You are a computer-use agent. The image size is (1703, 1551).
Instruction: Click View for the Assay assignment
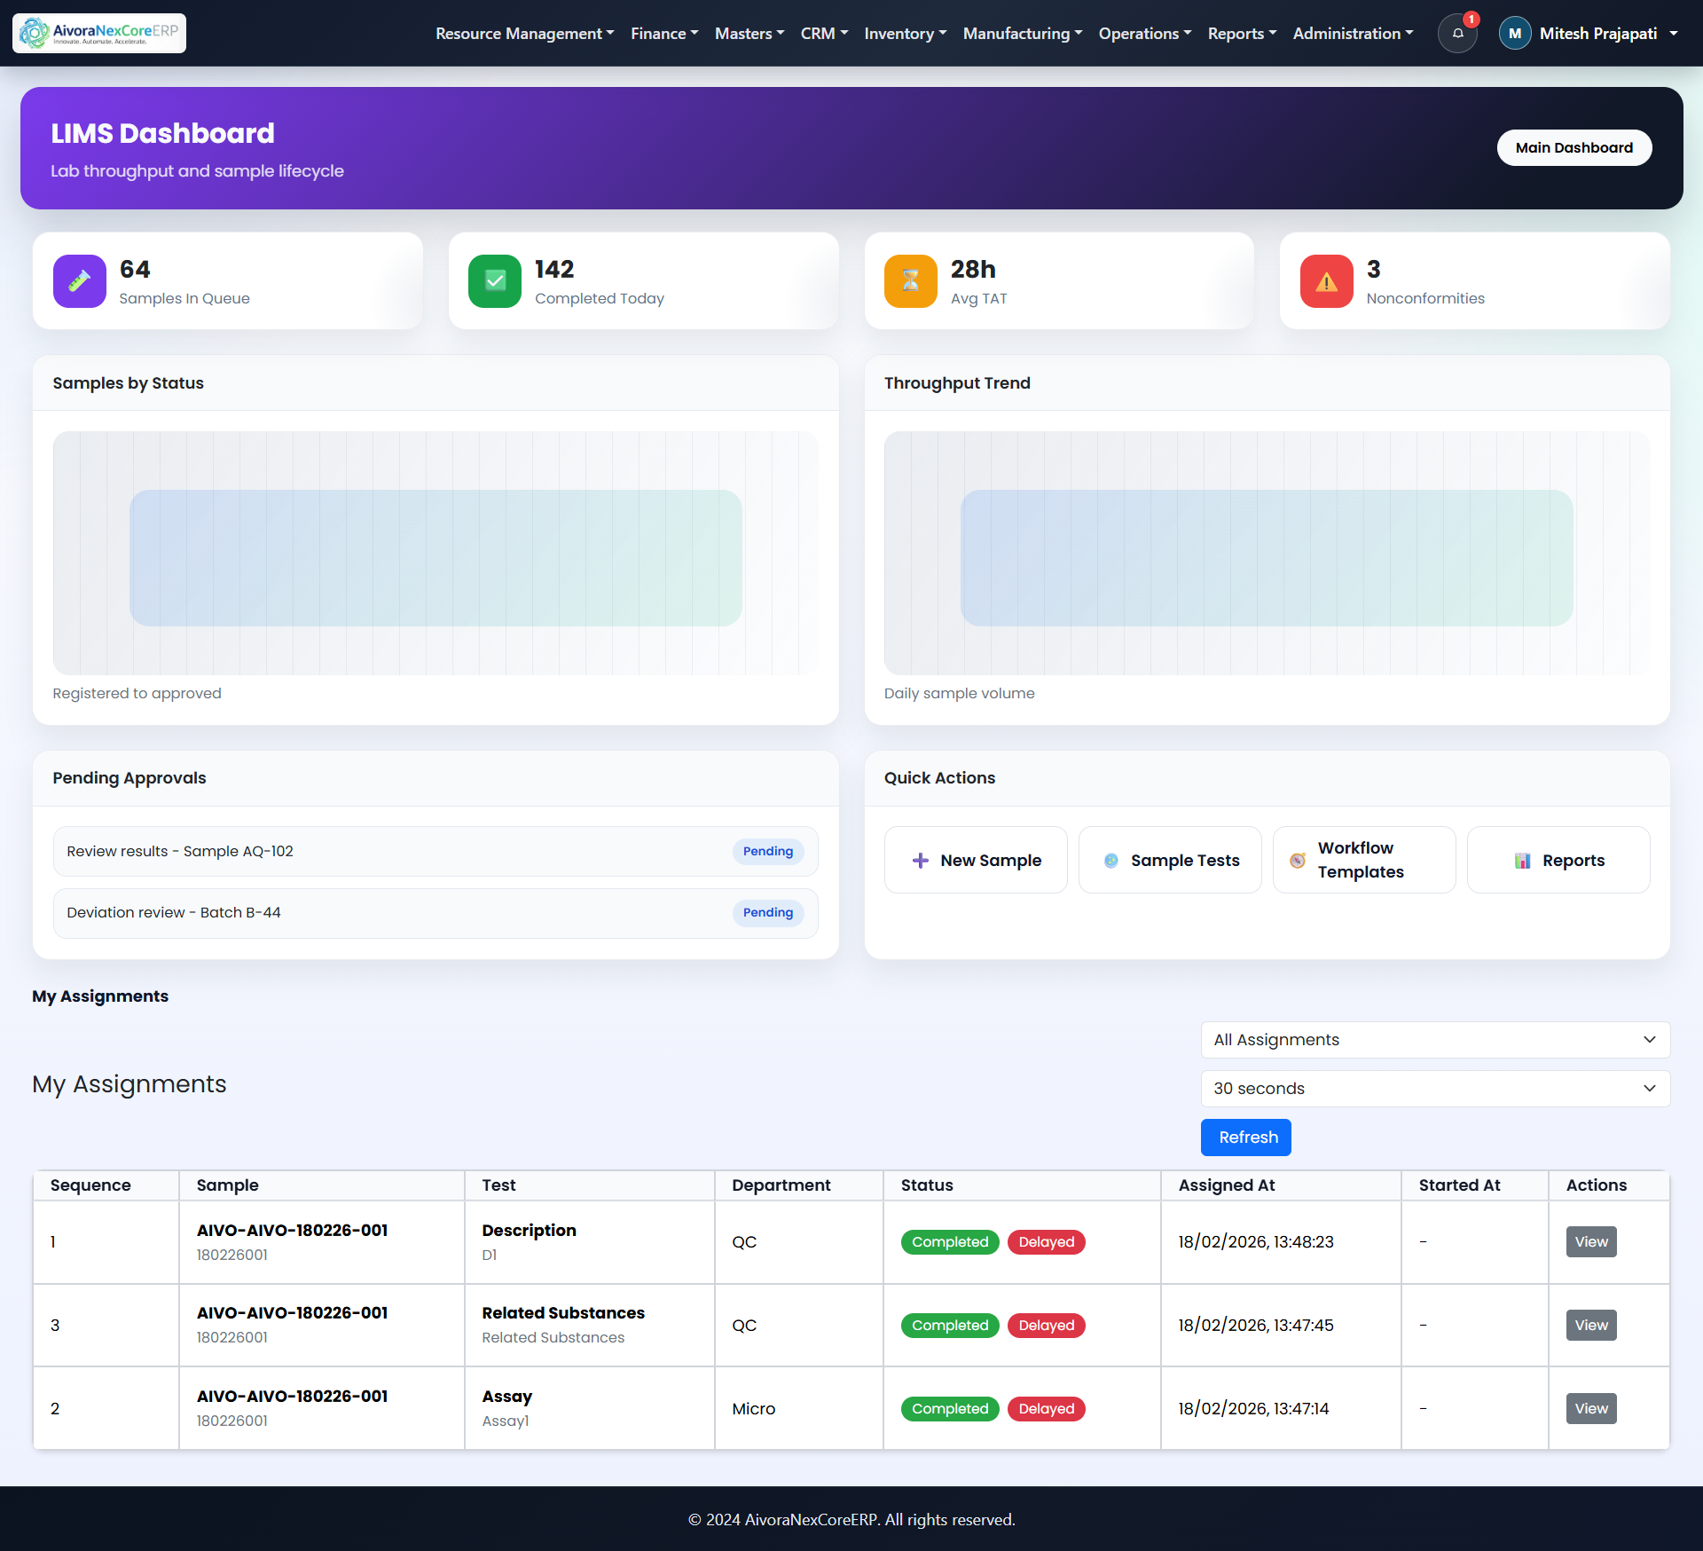(x=1590, y=1409)
